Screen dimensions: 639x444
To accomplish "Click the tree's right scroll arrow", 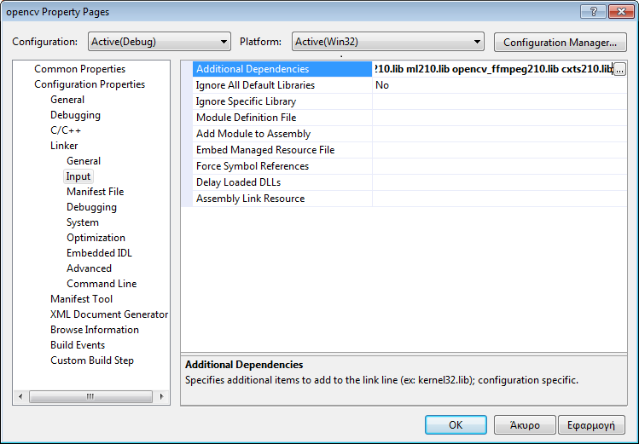I will 161,396.
